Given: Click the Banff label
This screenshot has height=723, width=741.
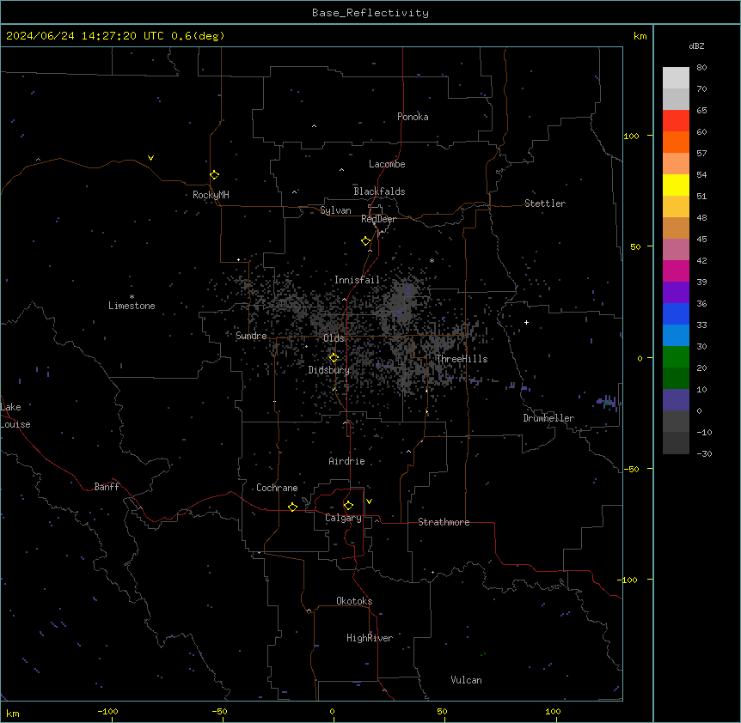Looking at the screenshot, I should tap(107, 487).
